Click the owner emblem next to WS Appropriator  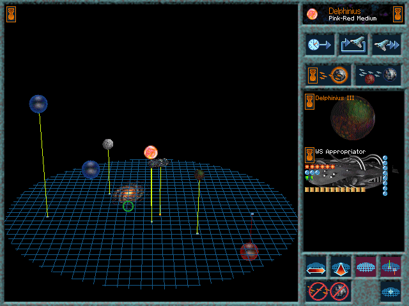pyautogui.click(x=309, y=156)
